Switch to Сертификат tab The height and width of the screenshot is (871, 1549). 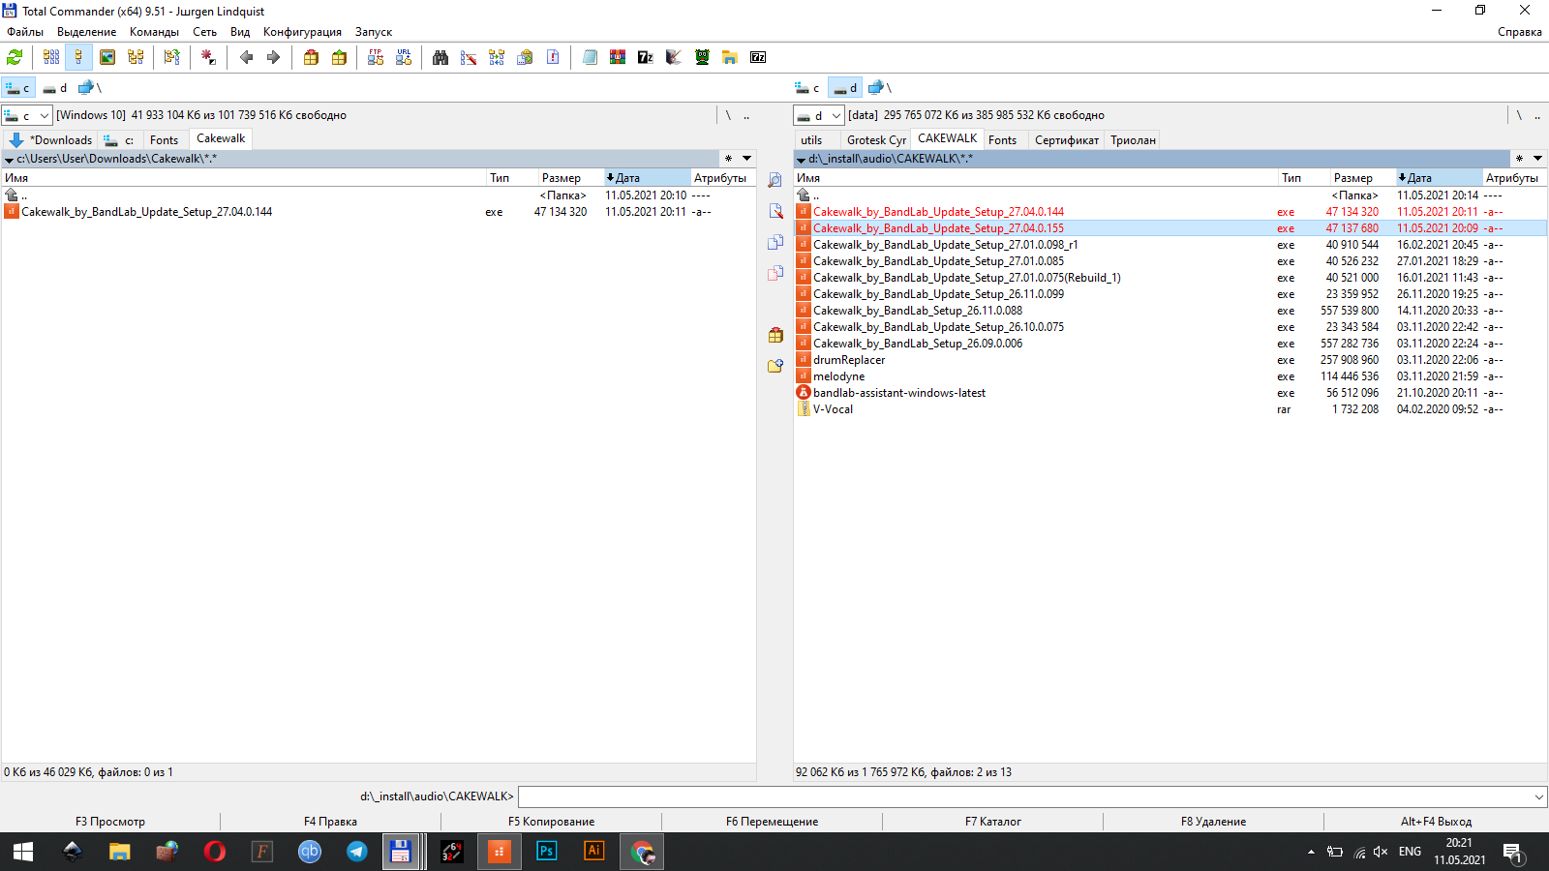pyautogui.click(x=1067, y=140)
